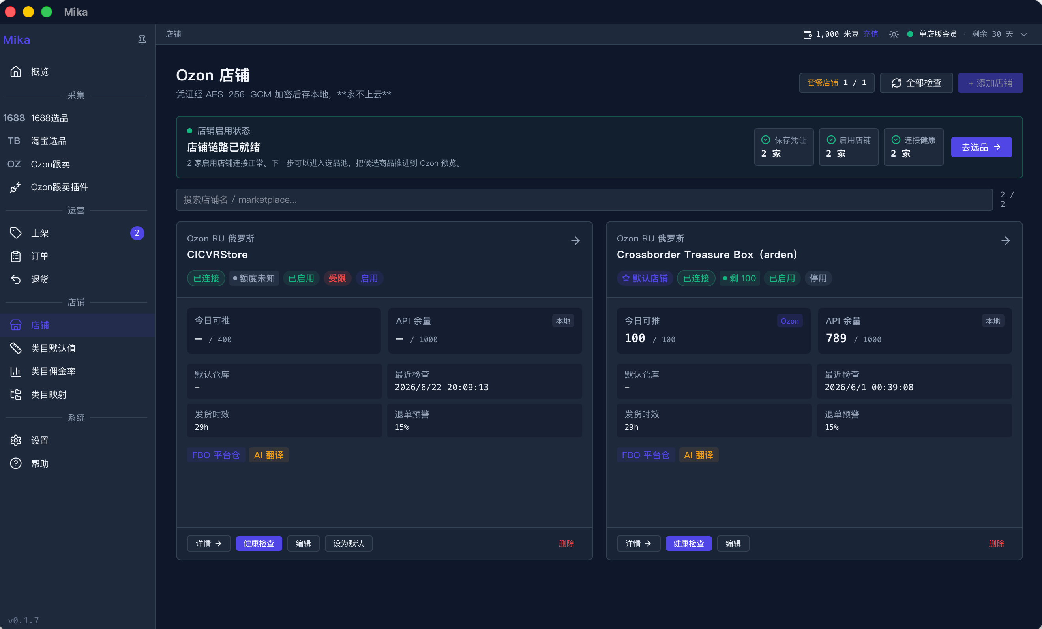Click 最近检查 2026/6/22 20:09:13 cell

coord(485,381)
